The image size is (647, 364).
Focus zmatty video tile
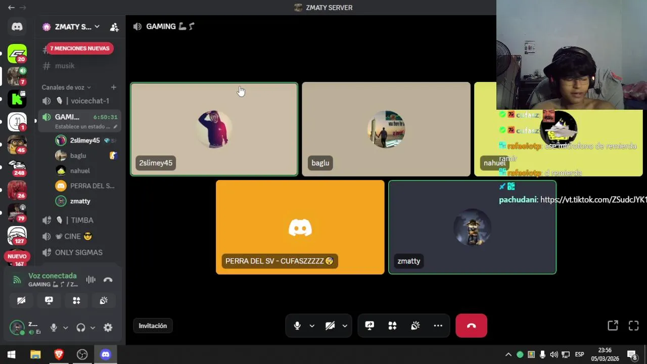pyautogui.click(x=472, y=227)
